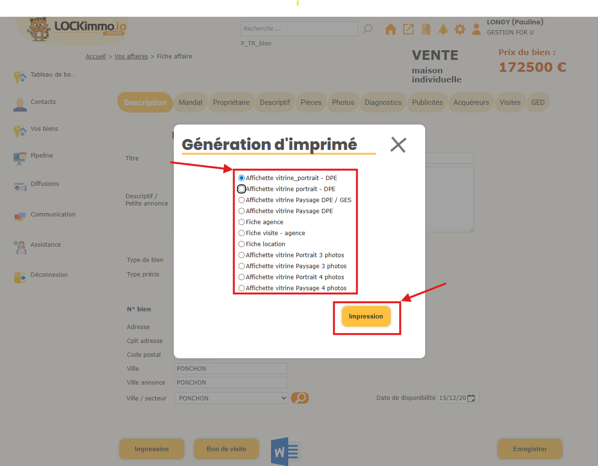Click the Word document export icon
The height and width of the screenshot is (466, 598).
click(x=285, y=451)
